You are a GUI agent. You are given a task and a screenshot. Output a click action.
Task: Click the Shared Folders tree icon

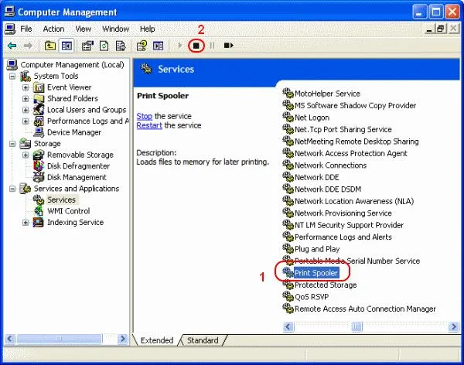(39, 98)
